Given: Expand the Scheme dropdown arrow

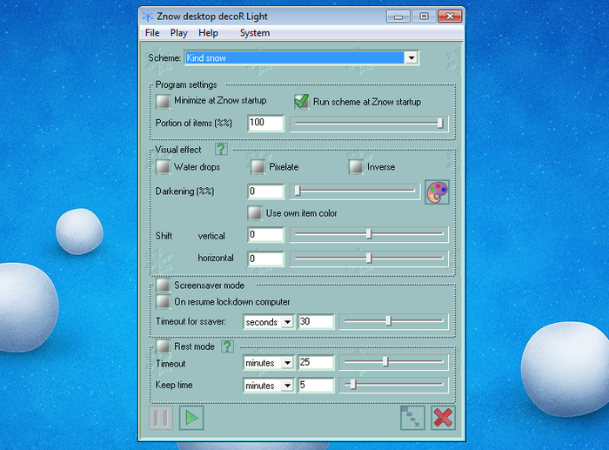Looking at the screenshot, I should pos(411,58).
